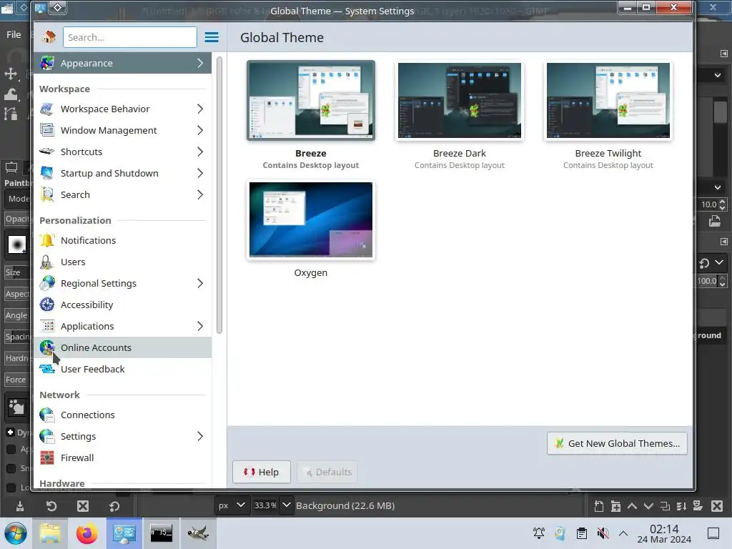Image resolution: width=732 pixels, height=549 pixels.
Task: Open GIMP unit px dropdown
Action: click(x=232, y=505)
